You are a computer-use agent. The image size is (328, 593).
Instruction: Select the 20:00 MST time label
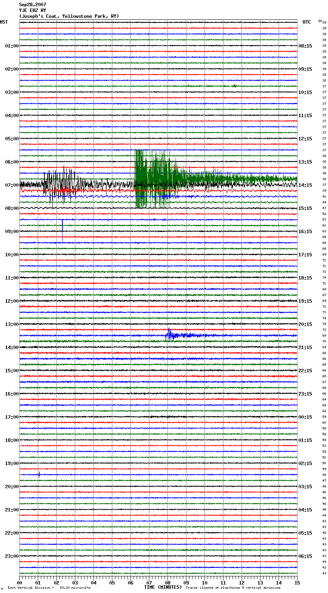click(x=12, y=487)
